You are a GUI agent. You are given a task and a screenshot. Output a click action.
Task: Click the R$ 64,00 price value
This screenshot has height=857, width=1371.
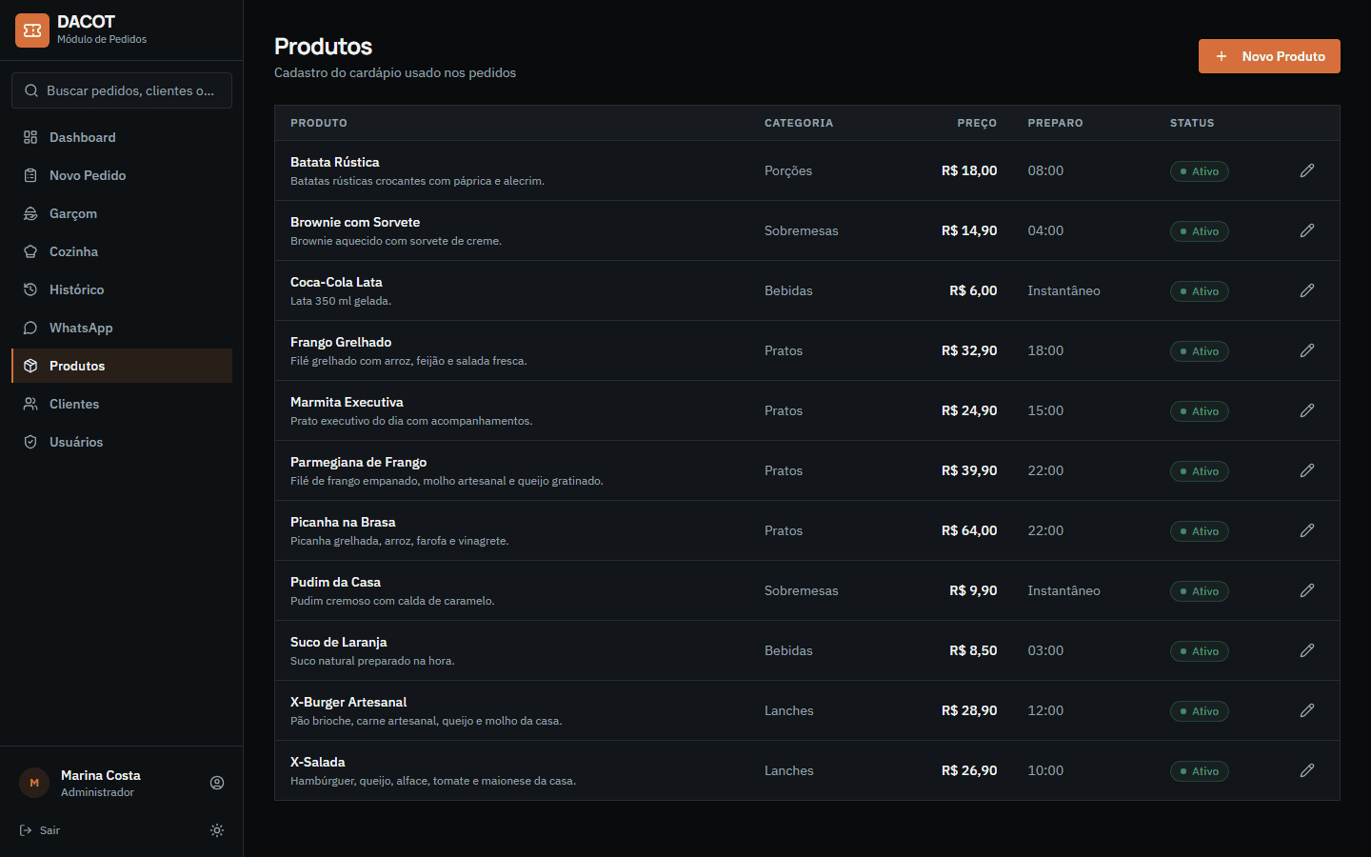pos(969,530)
